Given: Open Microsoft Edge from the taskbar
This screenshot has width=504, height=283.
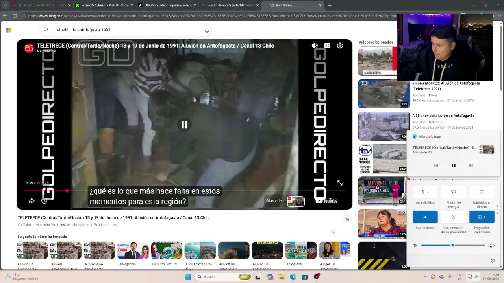Looking at the screenshot, I should click(293, 277).
